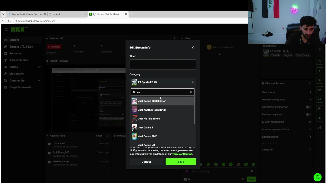Expand Account age restriction settings

(x=310, y=129)
